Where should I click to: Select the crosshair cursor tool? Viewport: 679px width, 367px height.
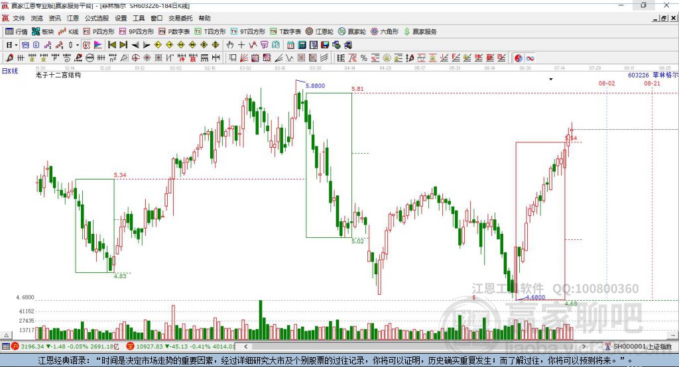click(241, 45)
